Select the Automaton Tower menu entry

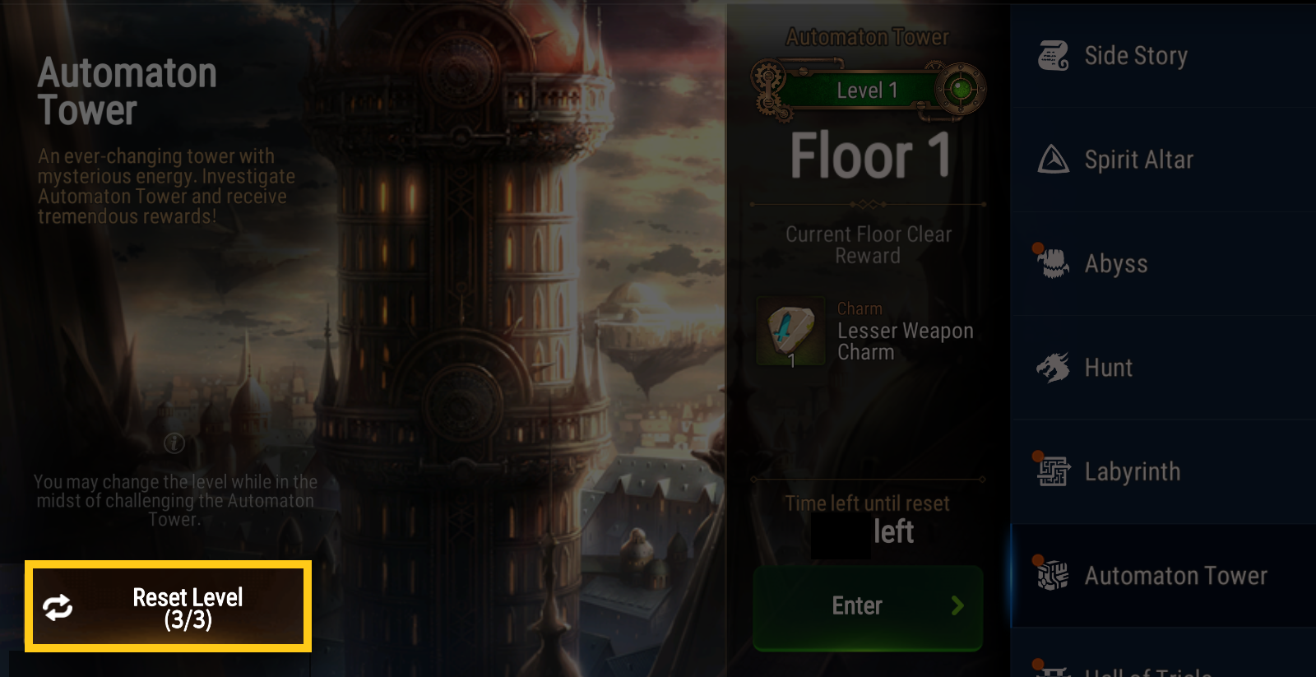1163,576
